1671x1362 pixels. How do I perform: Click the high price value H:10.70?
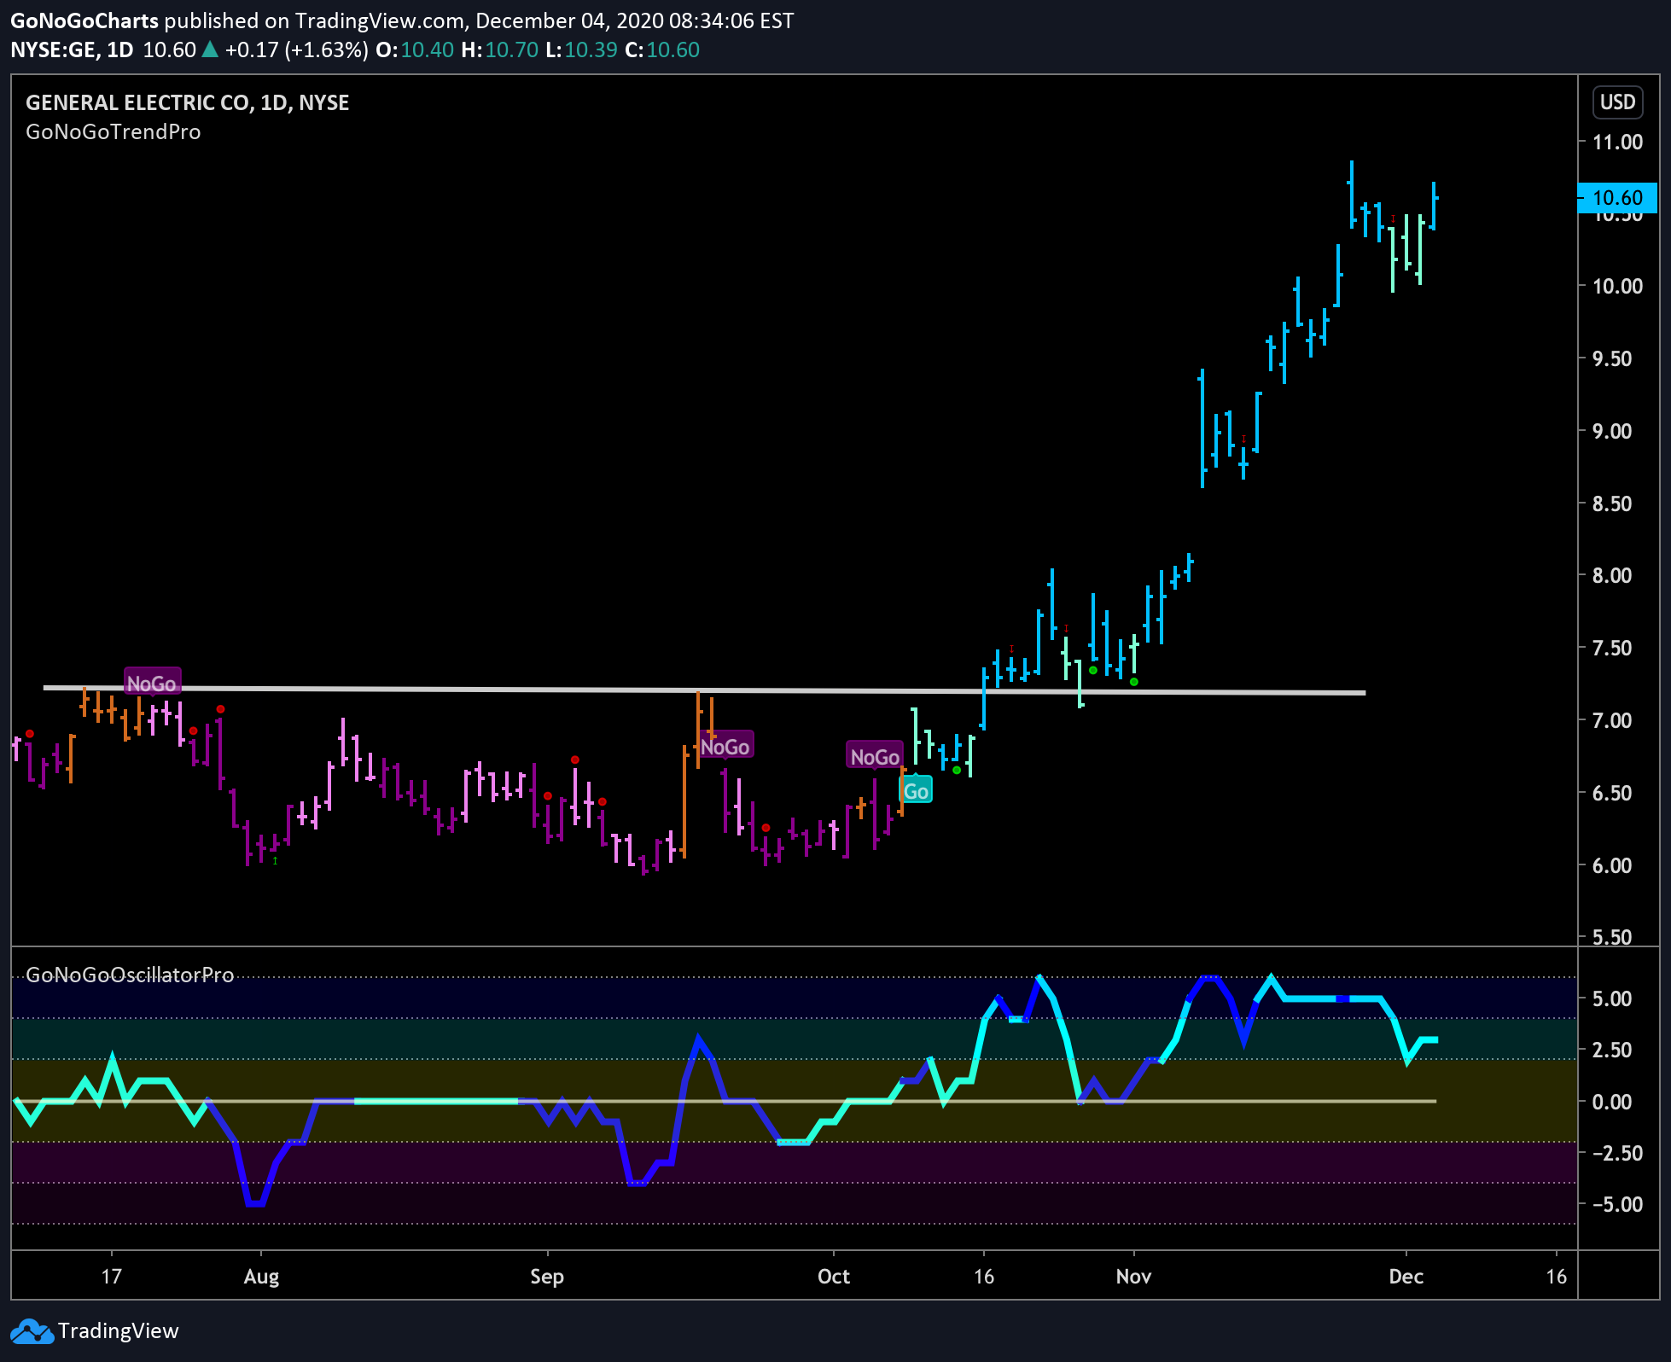pos(500,49)
